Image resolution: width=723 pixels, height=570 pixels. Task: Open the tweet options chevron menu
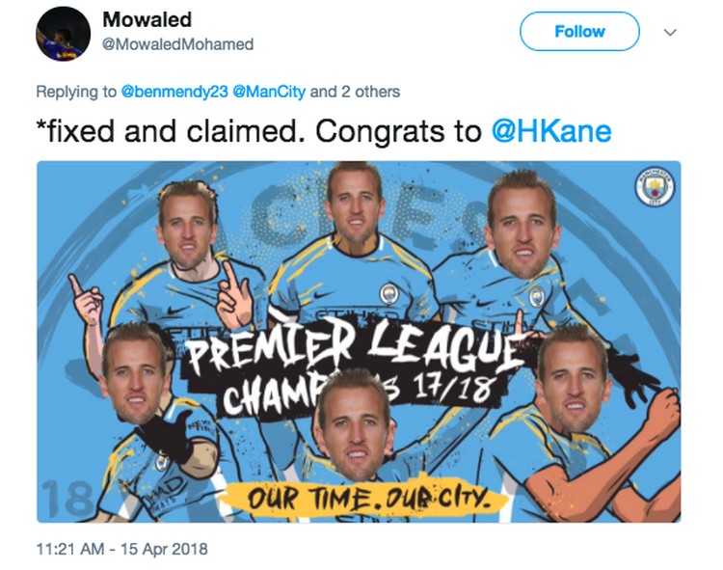point(670,32)
